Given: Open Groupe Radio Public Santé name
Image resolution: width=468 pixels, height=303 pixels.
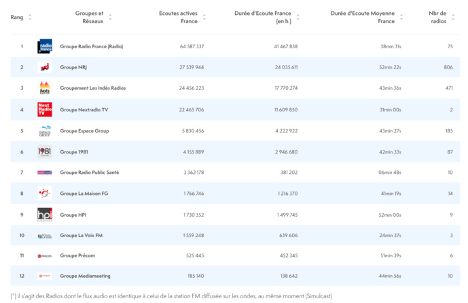Looking at the screenshot, I should (89, 173).
